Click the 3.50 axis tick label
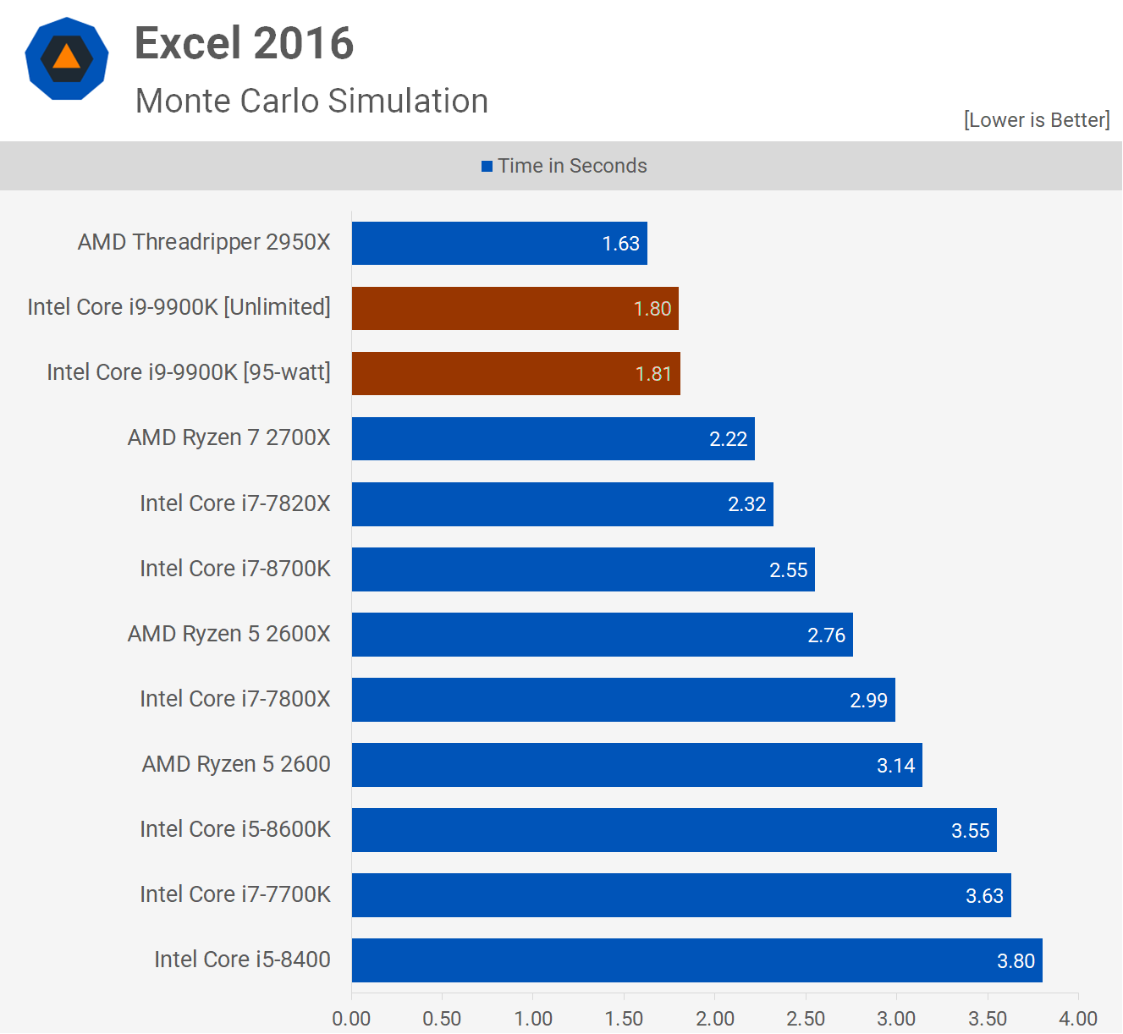This screenshot has height=1034, width=1123. (x=988, y=1019)
